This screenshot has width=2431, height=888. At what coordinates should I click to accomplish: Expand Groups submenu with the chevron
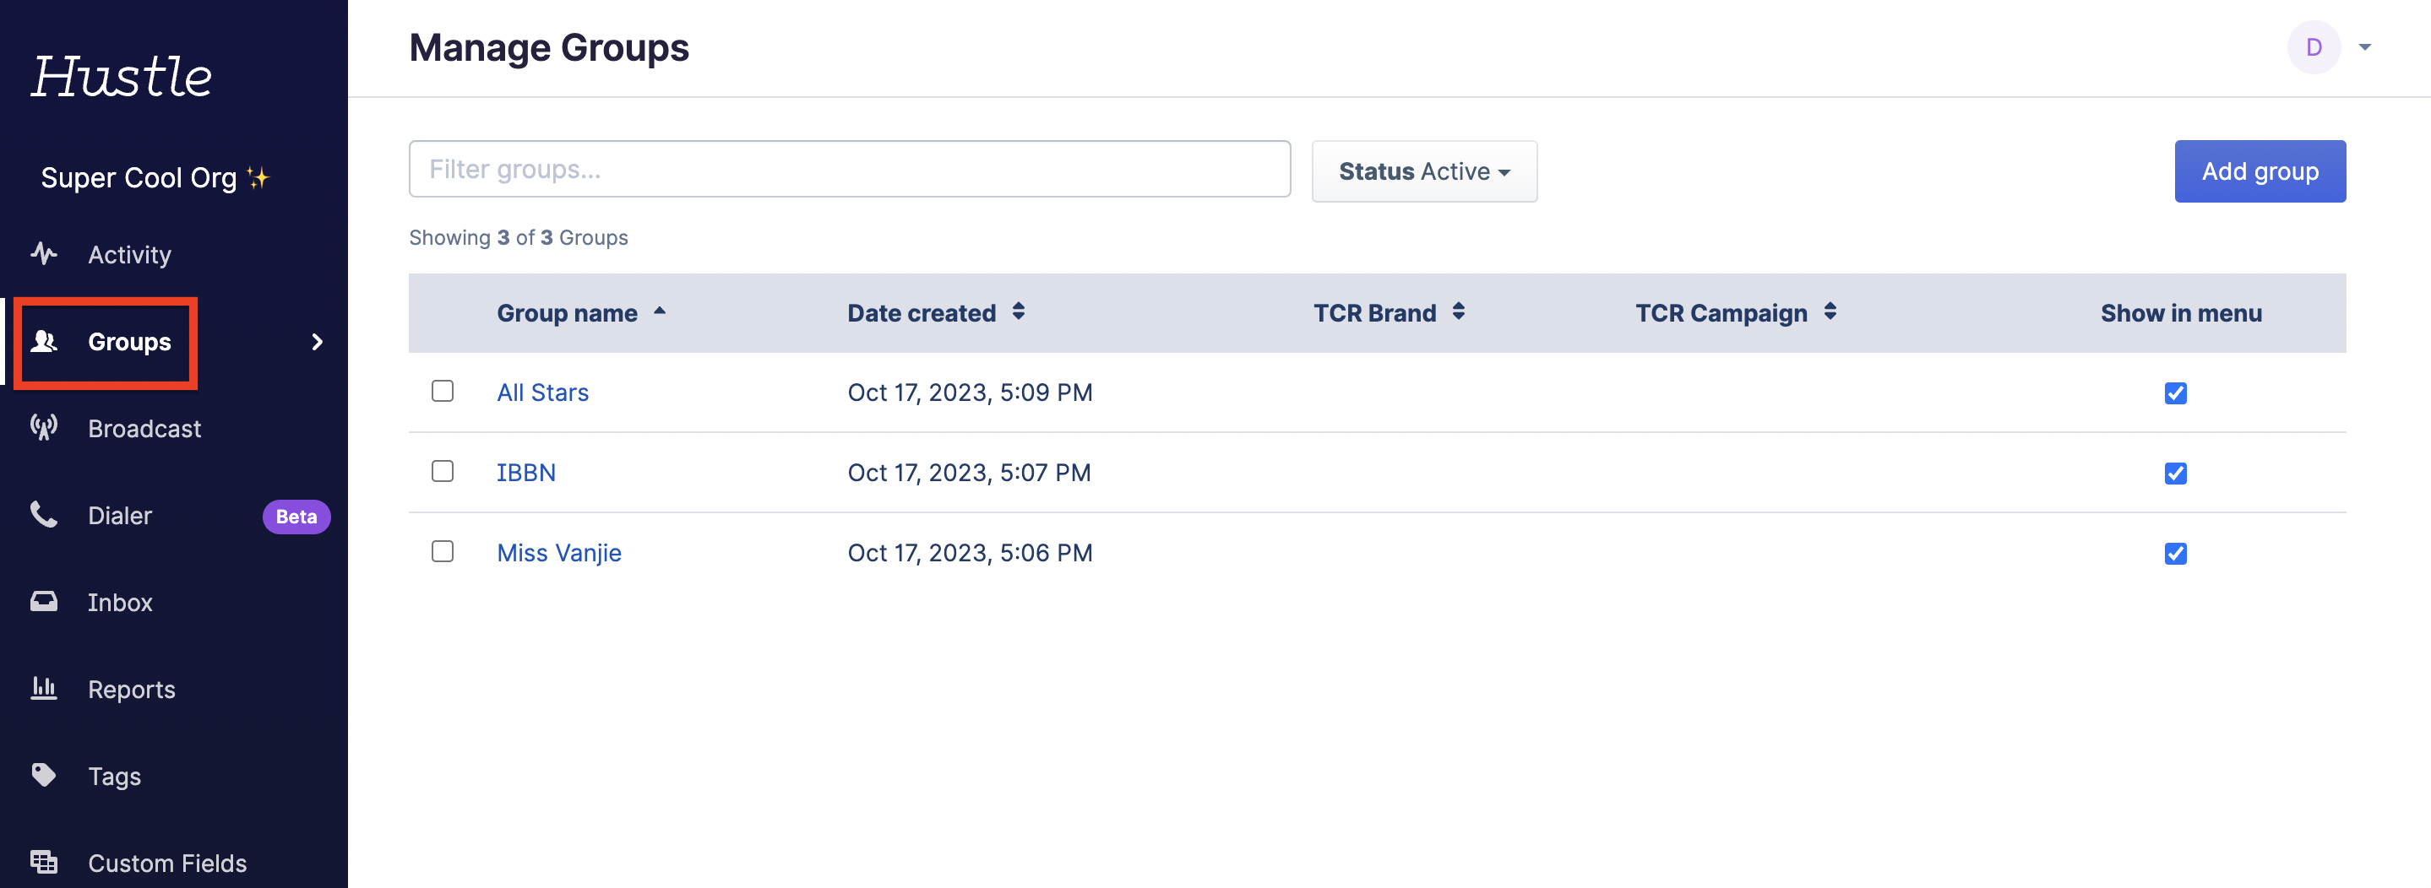pyautogui.click(x=317, y=341)
